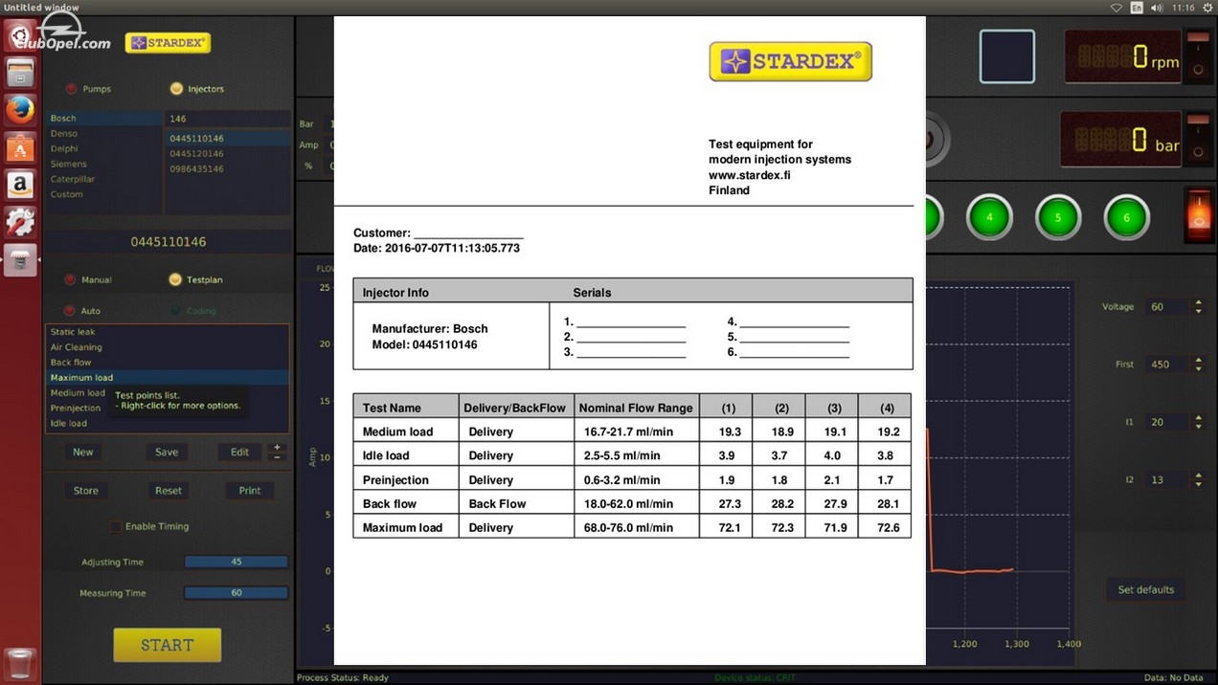Click the plus/minus control beside Edit
Viewport: 1218px width, 685px height.
click(x=278, y=453)
